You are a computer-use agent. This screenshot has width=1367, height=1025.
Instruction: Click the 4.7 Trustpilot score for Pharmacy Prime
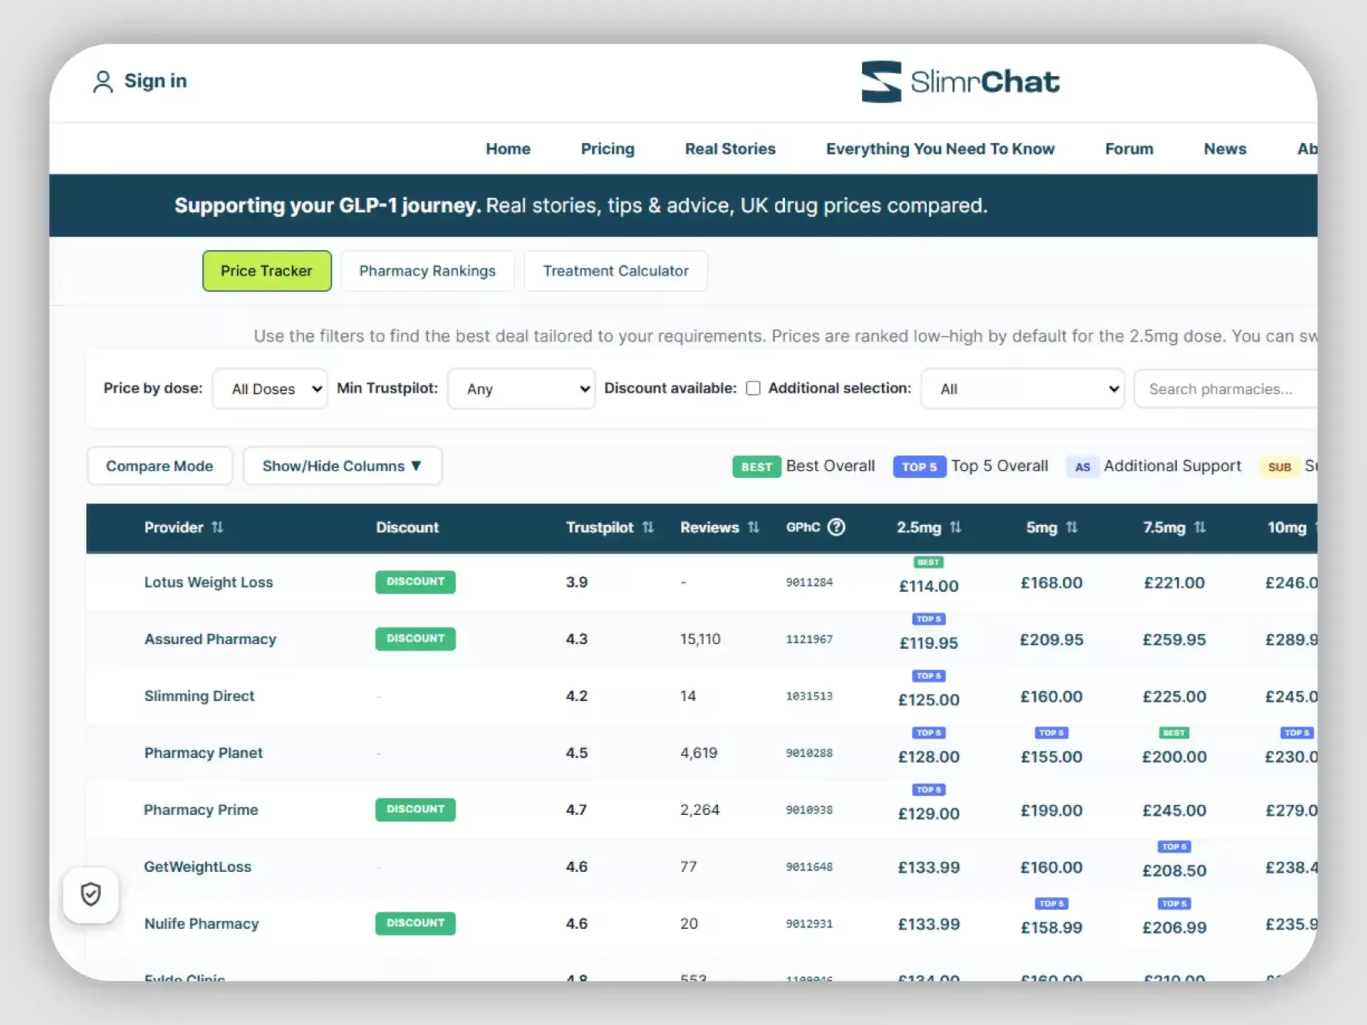tap(577, 810)
